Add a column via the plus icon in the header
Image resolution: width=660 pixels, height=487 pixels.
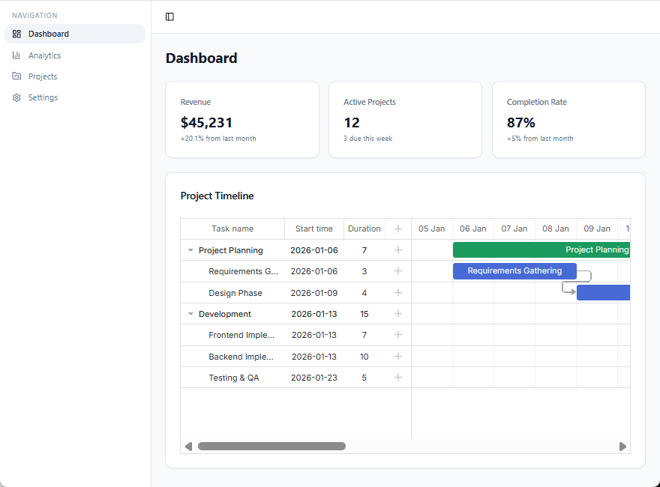(x=398, y=229)
